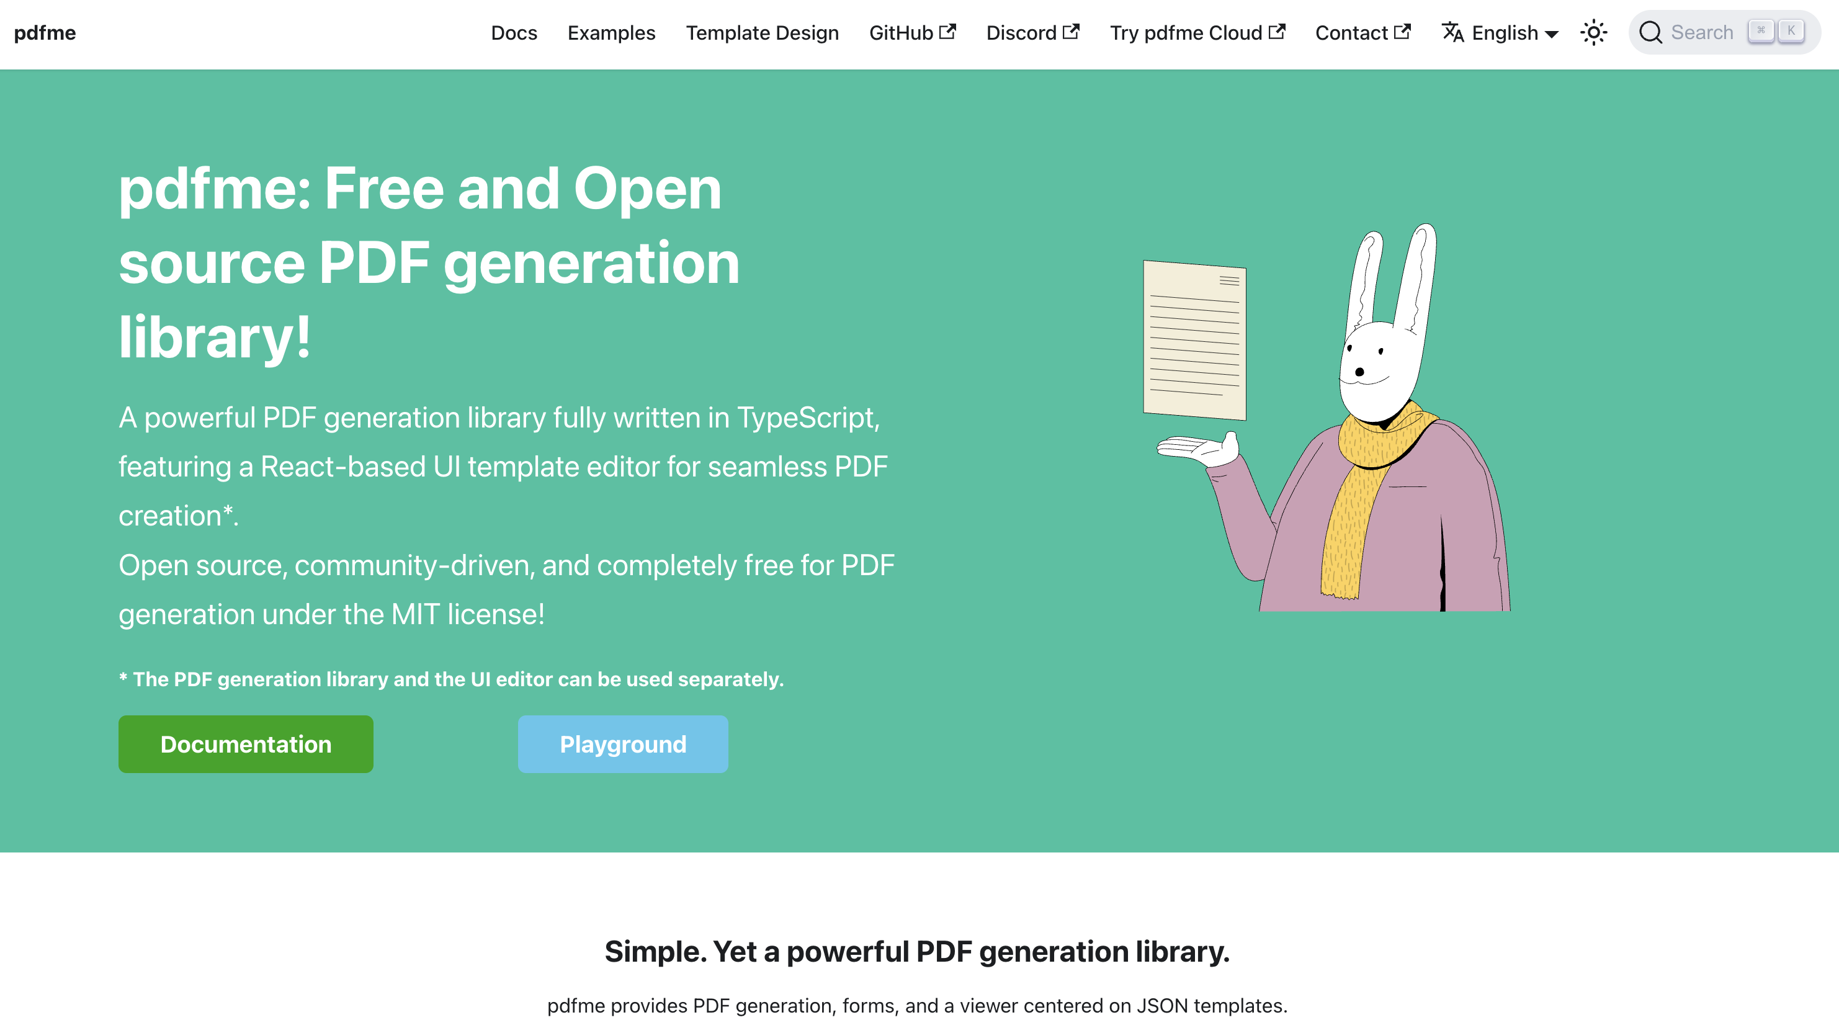Click the UI editor separately note text
Screen dimensions: 1839x1020
[451, 679]
